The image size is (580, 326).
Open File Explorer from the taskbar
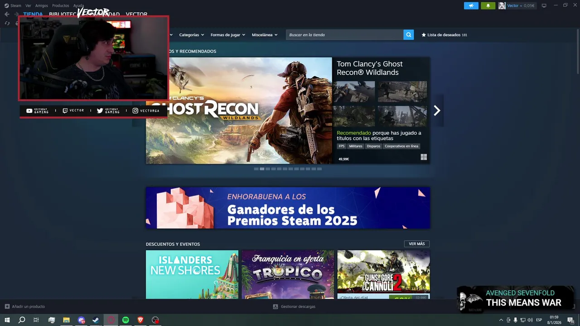click(66, 320)
